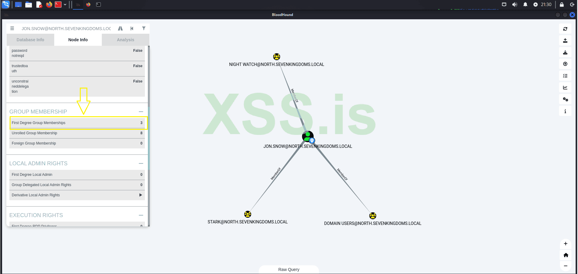Open the Settings gears icon
The image size is (578, 274).
[x=565, y=99]
